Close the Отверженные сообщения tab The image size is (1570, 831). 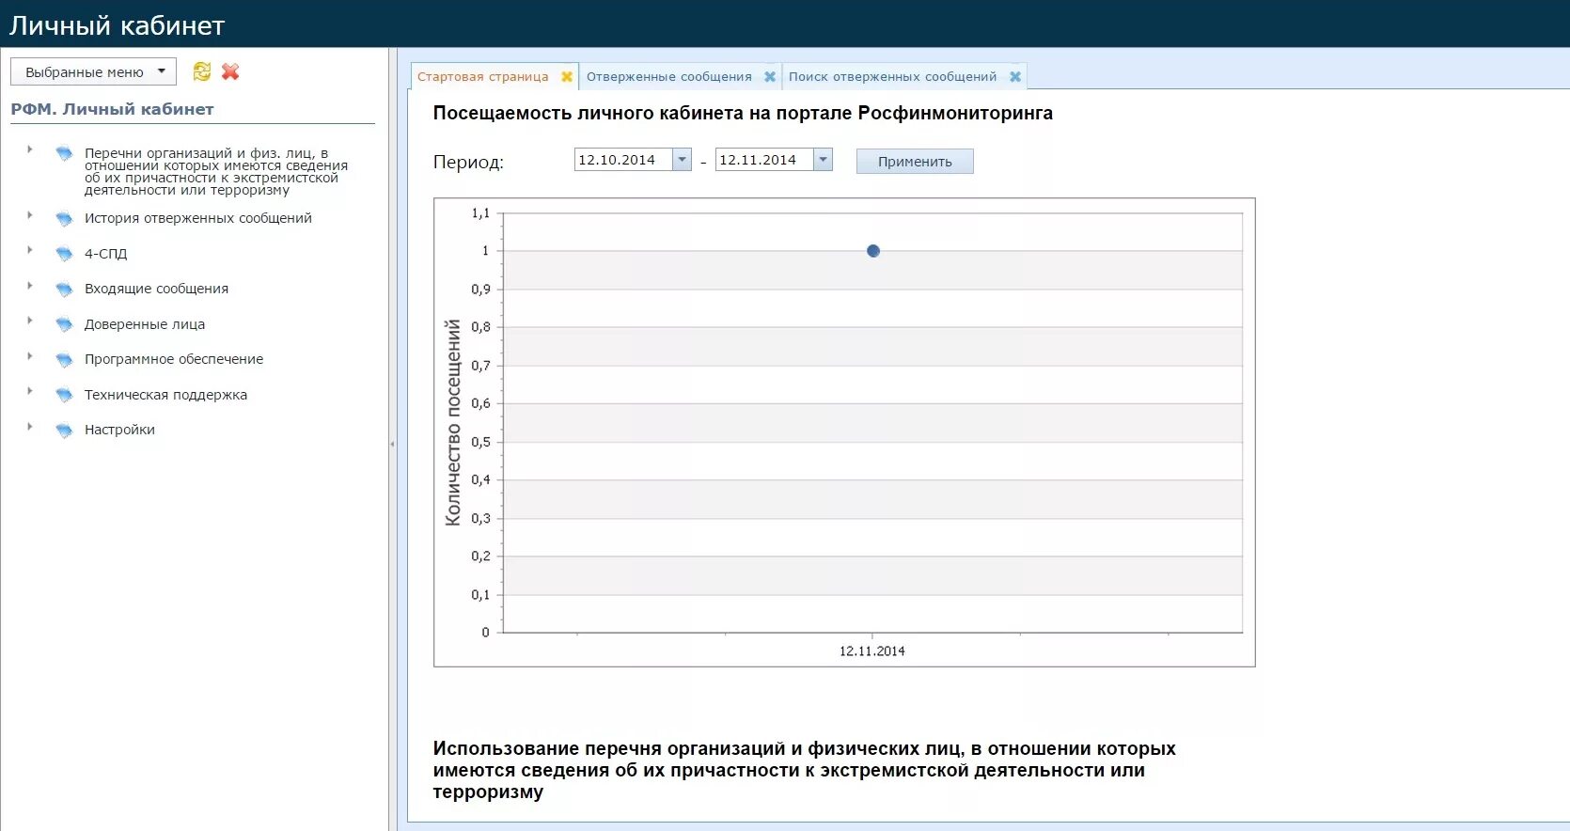point(770,77)
